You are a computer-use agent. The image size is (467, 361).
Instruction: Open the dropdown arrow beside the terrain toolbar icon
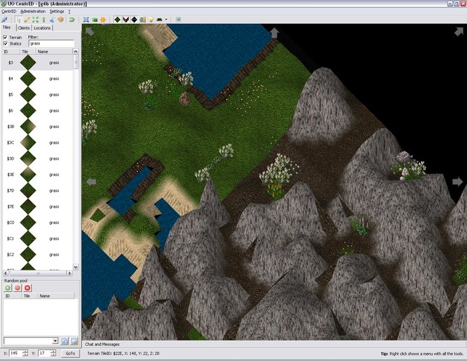coord(167,19)
